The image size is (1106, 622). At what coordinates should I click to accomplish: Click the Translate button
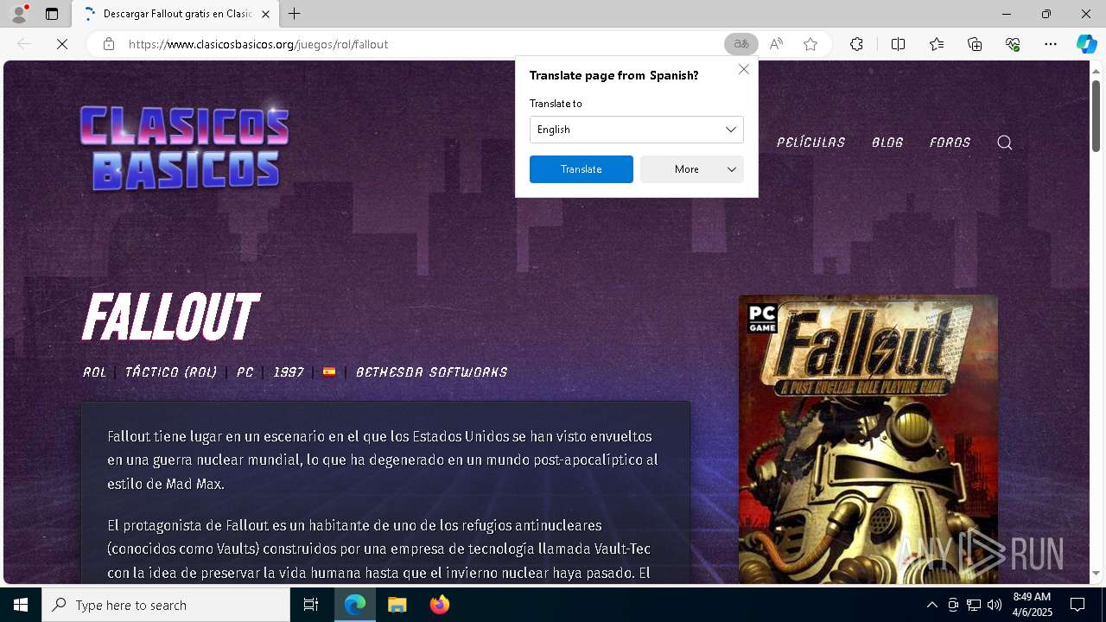pos(581,169)
